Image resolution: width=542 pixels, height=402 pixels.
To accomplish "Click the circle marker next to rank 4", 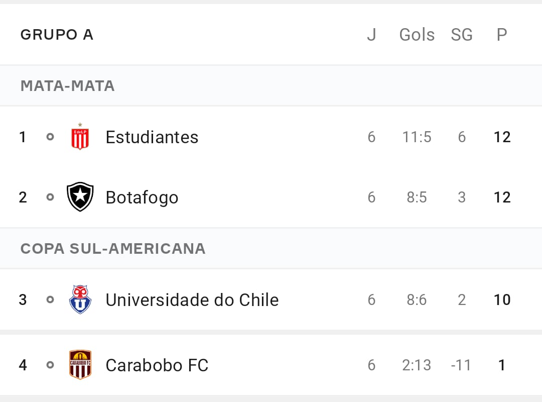I will [50, 365].
